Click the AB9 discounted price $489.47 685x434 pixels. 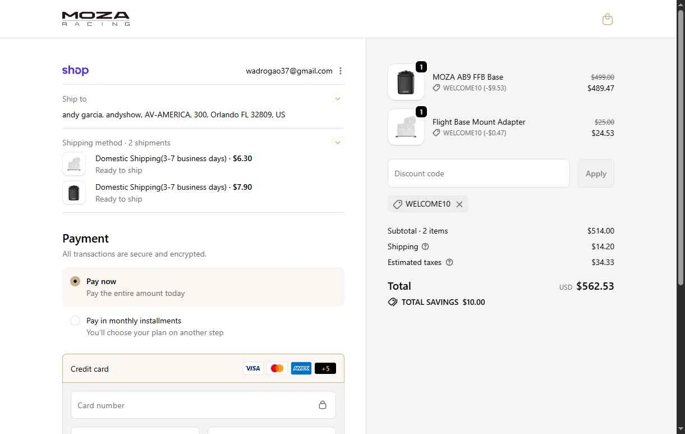[x=601, y=88]
